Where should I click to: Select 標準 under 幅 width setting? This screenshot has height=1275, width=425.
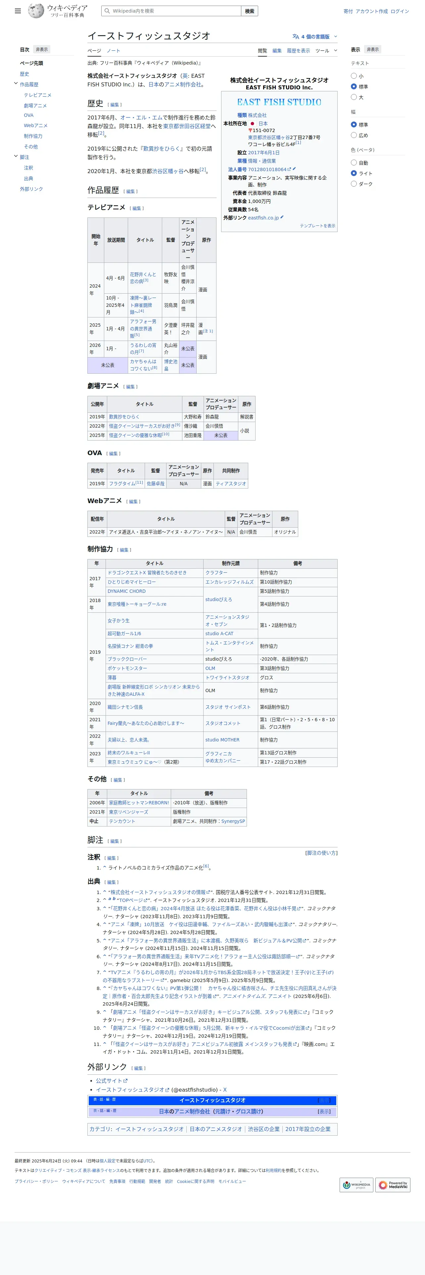(354, 125)
